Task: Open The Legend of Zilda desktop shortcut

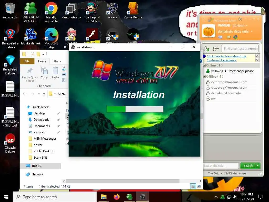Action: pyautogui.click(x=92, y=13)
